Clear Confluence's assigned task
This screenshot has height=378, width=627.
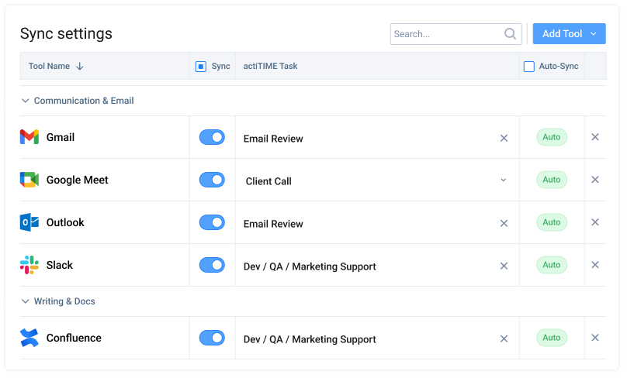tap(504, 338)
